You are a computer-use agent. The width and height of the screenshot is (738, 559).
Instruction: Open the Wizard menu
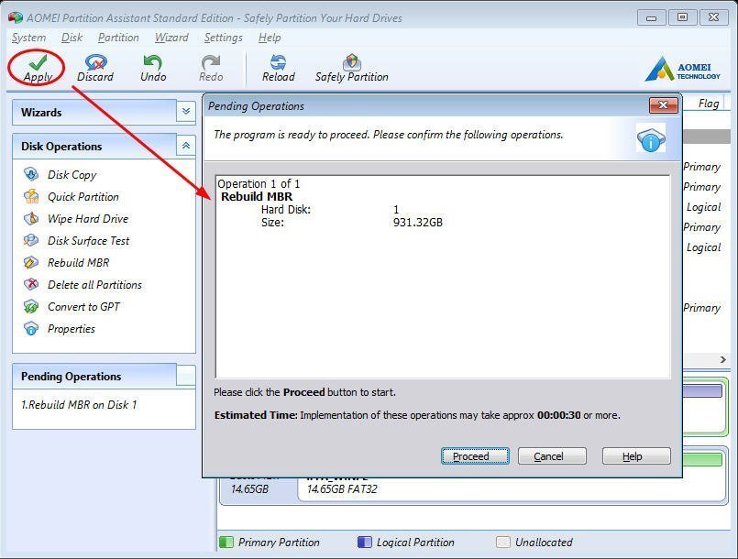(171, 38)
